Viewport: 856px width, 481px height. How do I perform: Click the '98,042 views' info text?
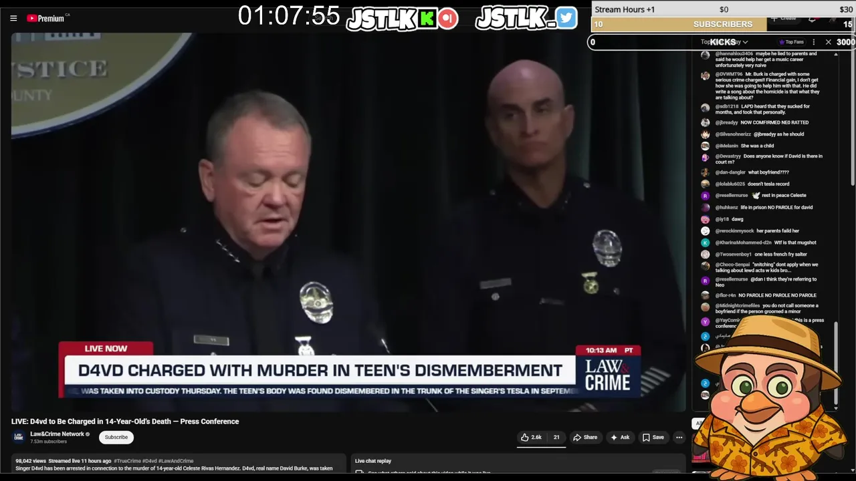30,461
